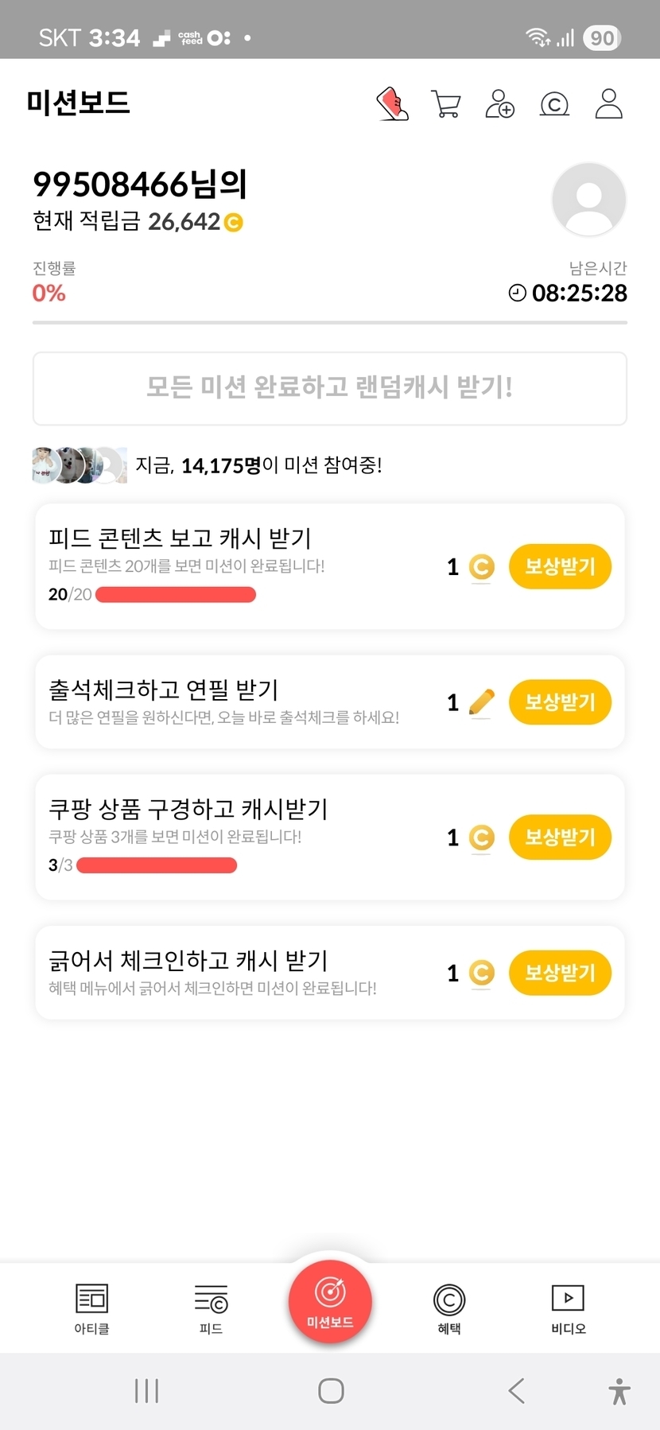
Task: Switch to the 아티클 tab
Action: click(x=91, y=1308)
